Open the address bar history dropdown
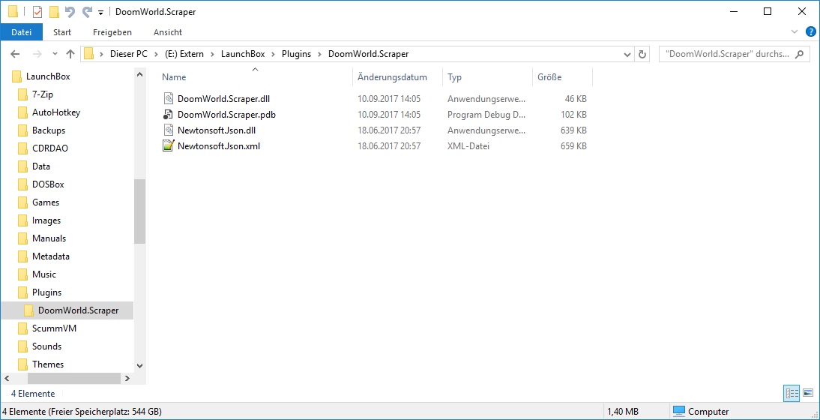 [627, 54]
